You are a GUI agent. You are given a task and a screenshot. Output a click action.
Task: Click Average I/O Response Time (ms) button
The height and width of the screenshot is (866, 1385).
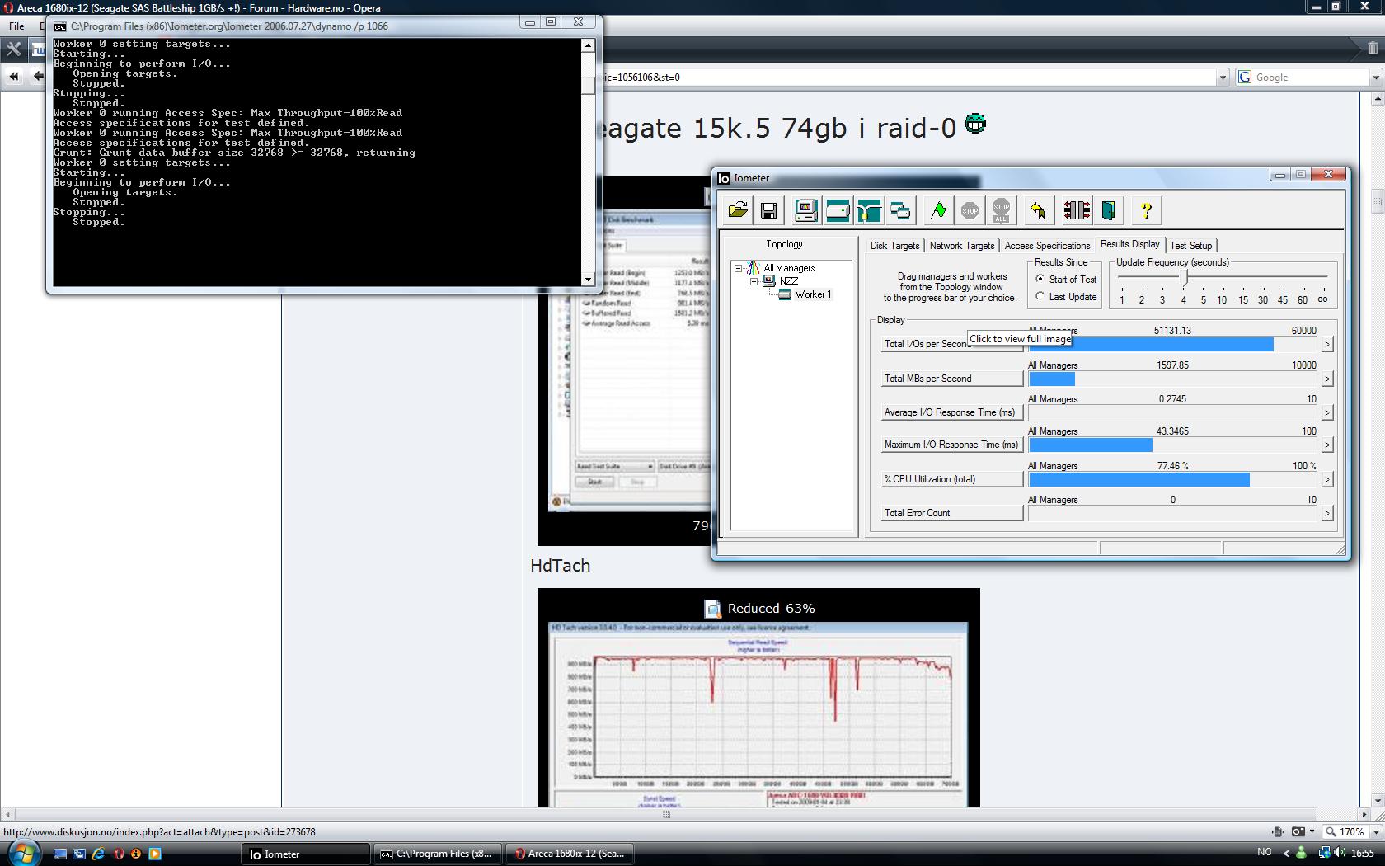(x=951, y=412)
